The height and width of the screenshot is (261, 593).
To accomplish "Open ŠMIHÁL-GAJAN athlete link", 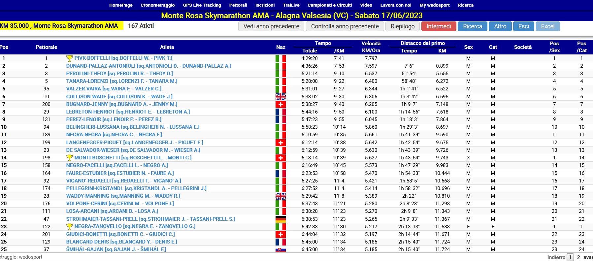I will coord(116,249).
